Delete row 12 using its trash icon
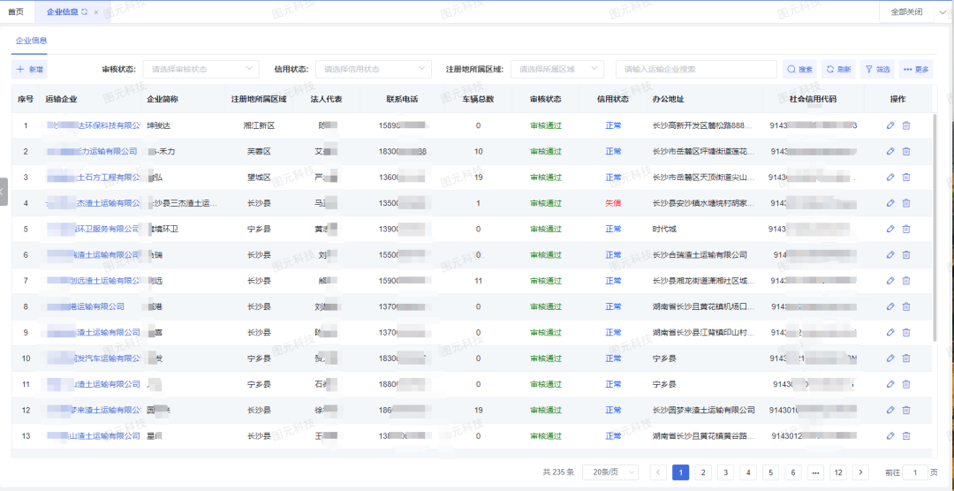This screenshot has width=954, height=491. tap(905, 410)
